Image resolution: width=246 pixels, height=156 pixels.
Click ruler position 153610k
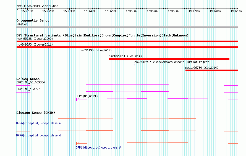click(27, 11)
